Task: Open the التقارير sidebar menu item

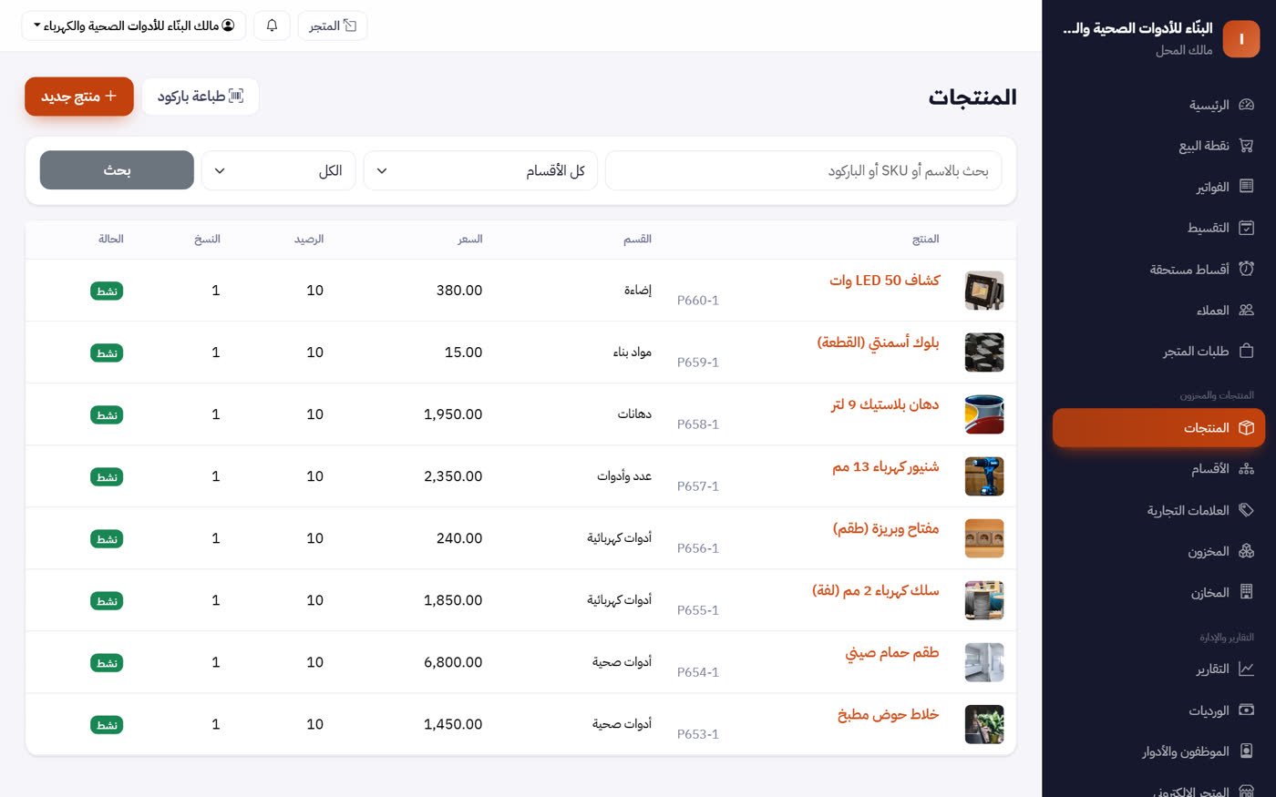Action: click(1158, 669)
